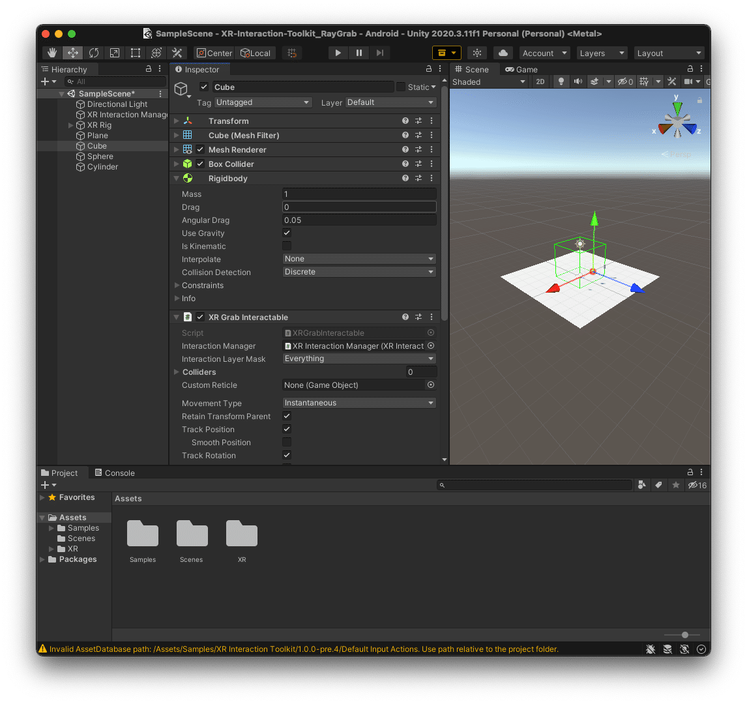Search by label in Project panel

click(658, 485)
